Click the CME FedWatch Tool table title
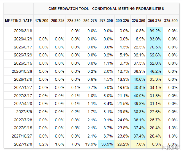Image resolution: width=182 pixels, height=152 pixels. pyautogui.click(x=106, y=9)
